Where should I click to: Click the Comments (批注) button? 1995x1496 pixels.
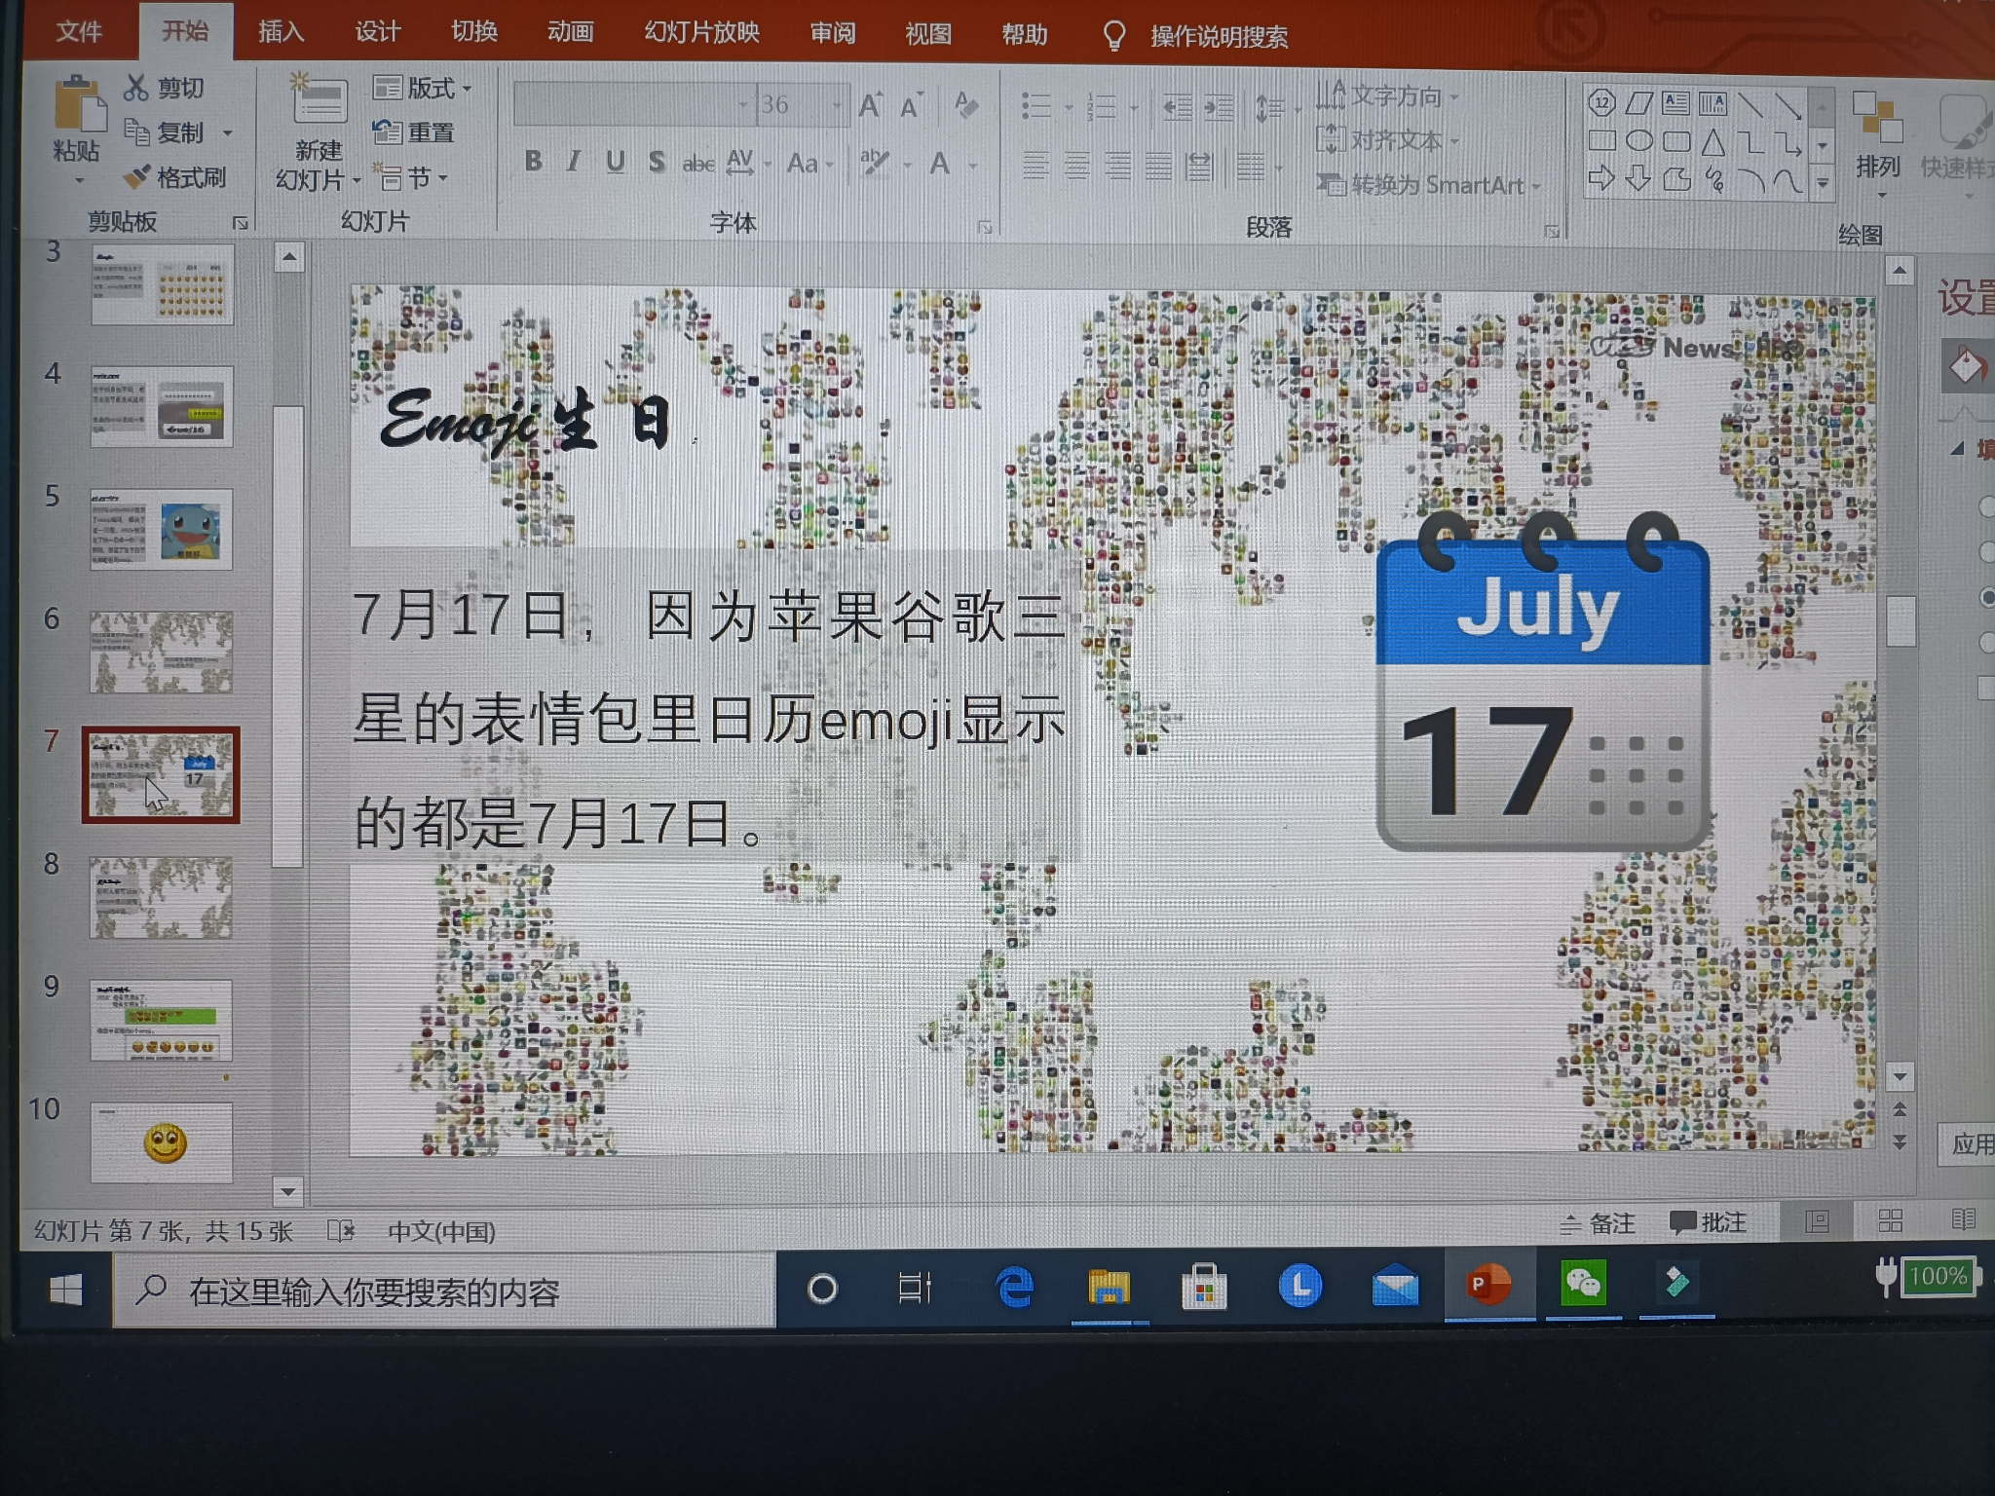click(1708, 1222)
